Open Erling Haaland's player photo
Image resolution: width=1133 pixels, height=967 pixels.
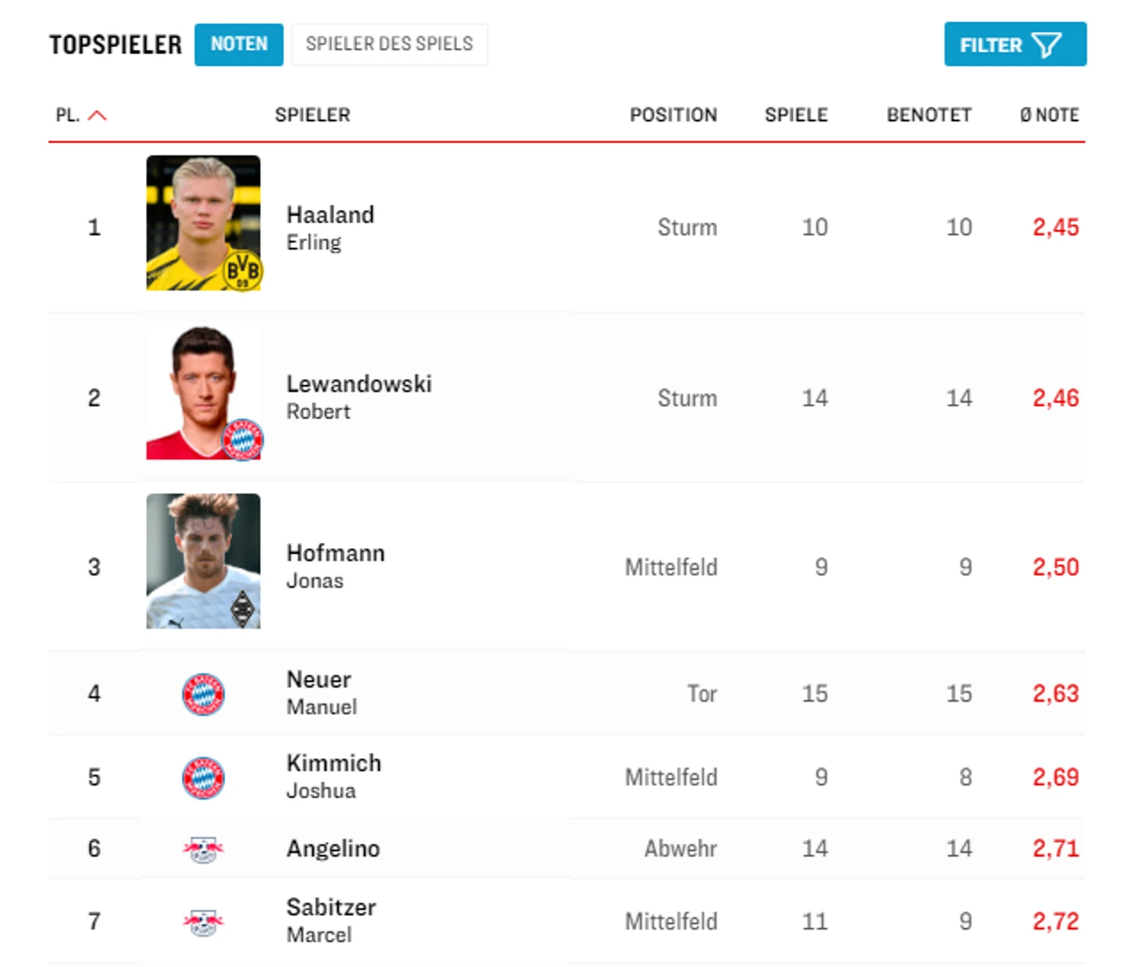pos(203,223)
